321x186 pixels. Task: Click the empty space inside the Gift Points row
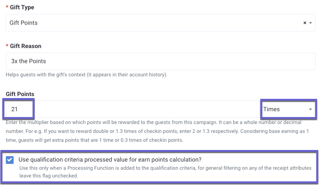coord(147,109)
